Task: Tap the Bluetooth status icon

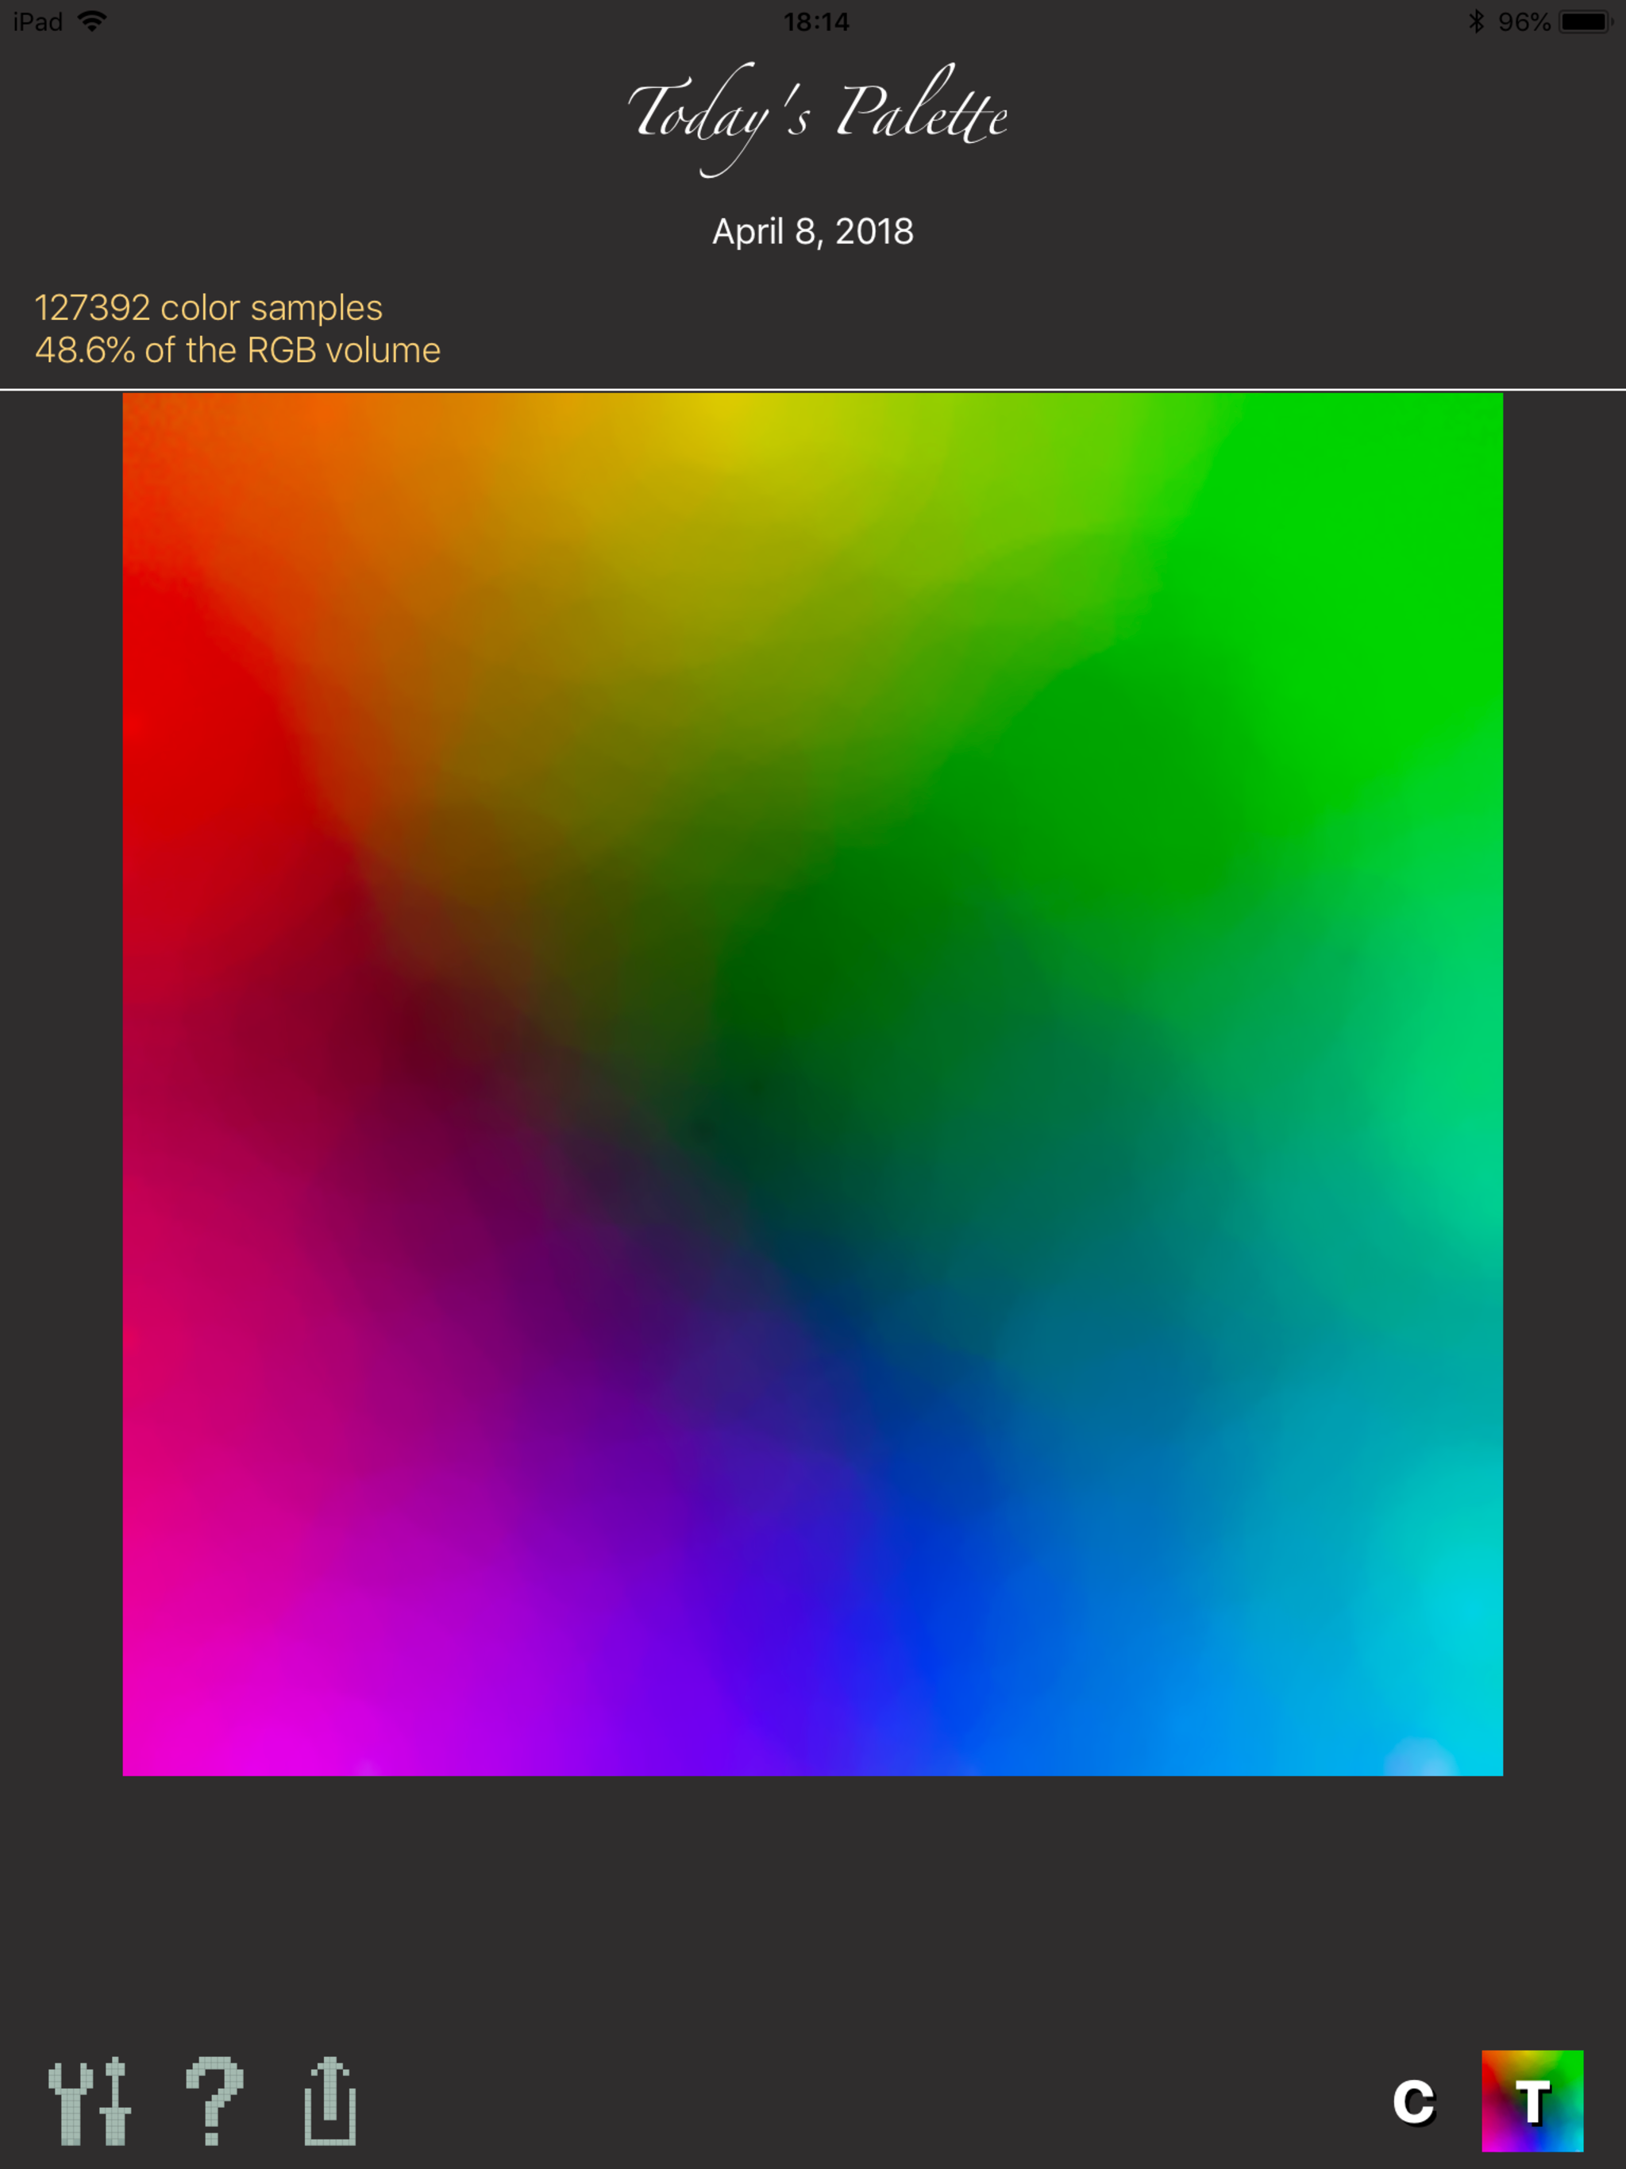Action: pyautogui.click(x=1476, y=21)
